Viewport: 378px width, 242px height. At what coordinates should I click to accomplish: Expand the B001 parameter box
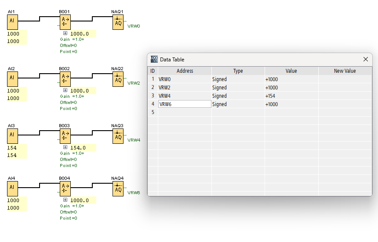(x=65, y=33)
